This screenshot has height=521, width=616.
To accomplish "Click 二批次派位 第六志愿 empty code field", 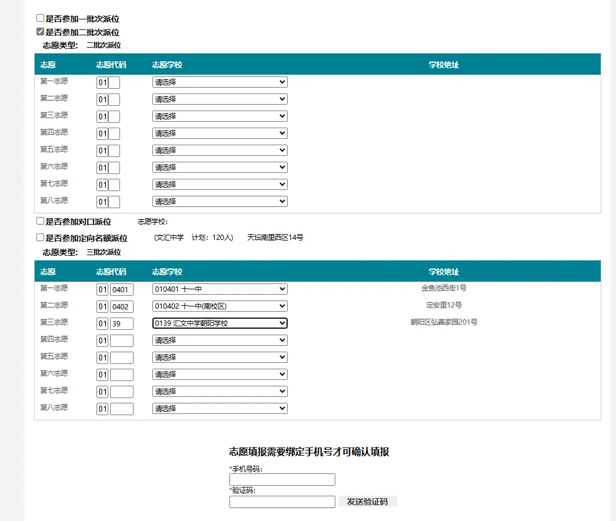I will pyautogui.click(x=114, y=168).
